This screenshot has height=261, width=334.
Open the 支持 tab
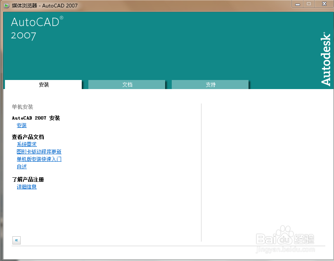point(210,85)
